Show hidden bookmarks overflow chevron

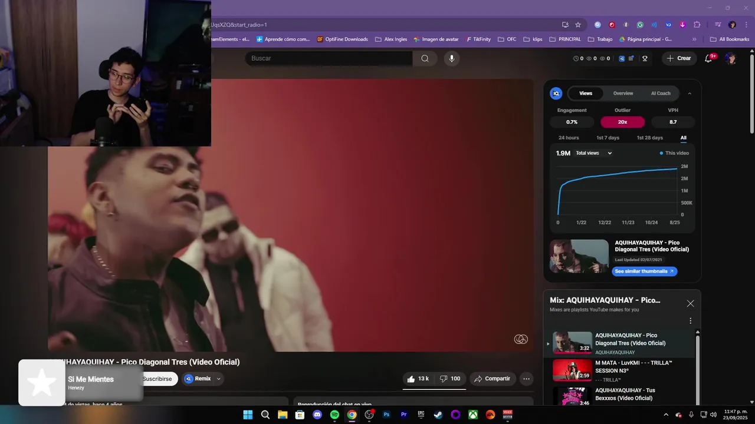pos(694,39)
